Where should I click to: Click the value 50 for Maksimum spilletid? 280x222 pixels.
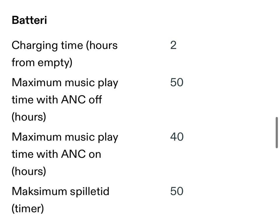177,191
